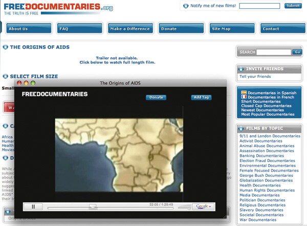The height and width of the screenshot is (226, 307).
Task: Move the video progress slider handle
Action: [x=93, y=207]
